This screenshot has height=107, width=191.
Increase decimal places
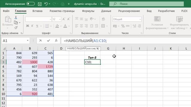(x=135, y=26)
